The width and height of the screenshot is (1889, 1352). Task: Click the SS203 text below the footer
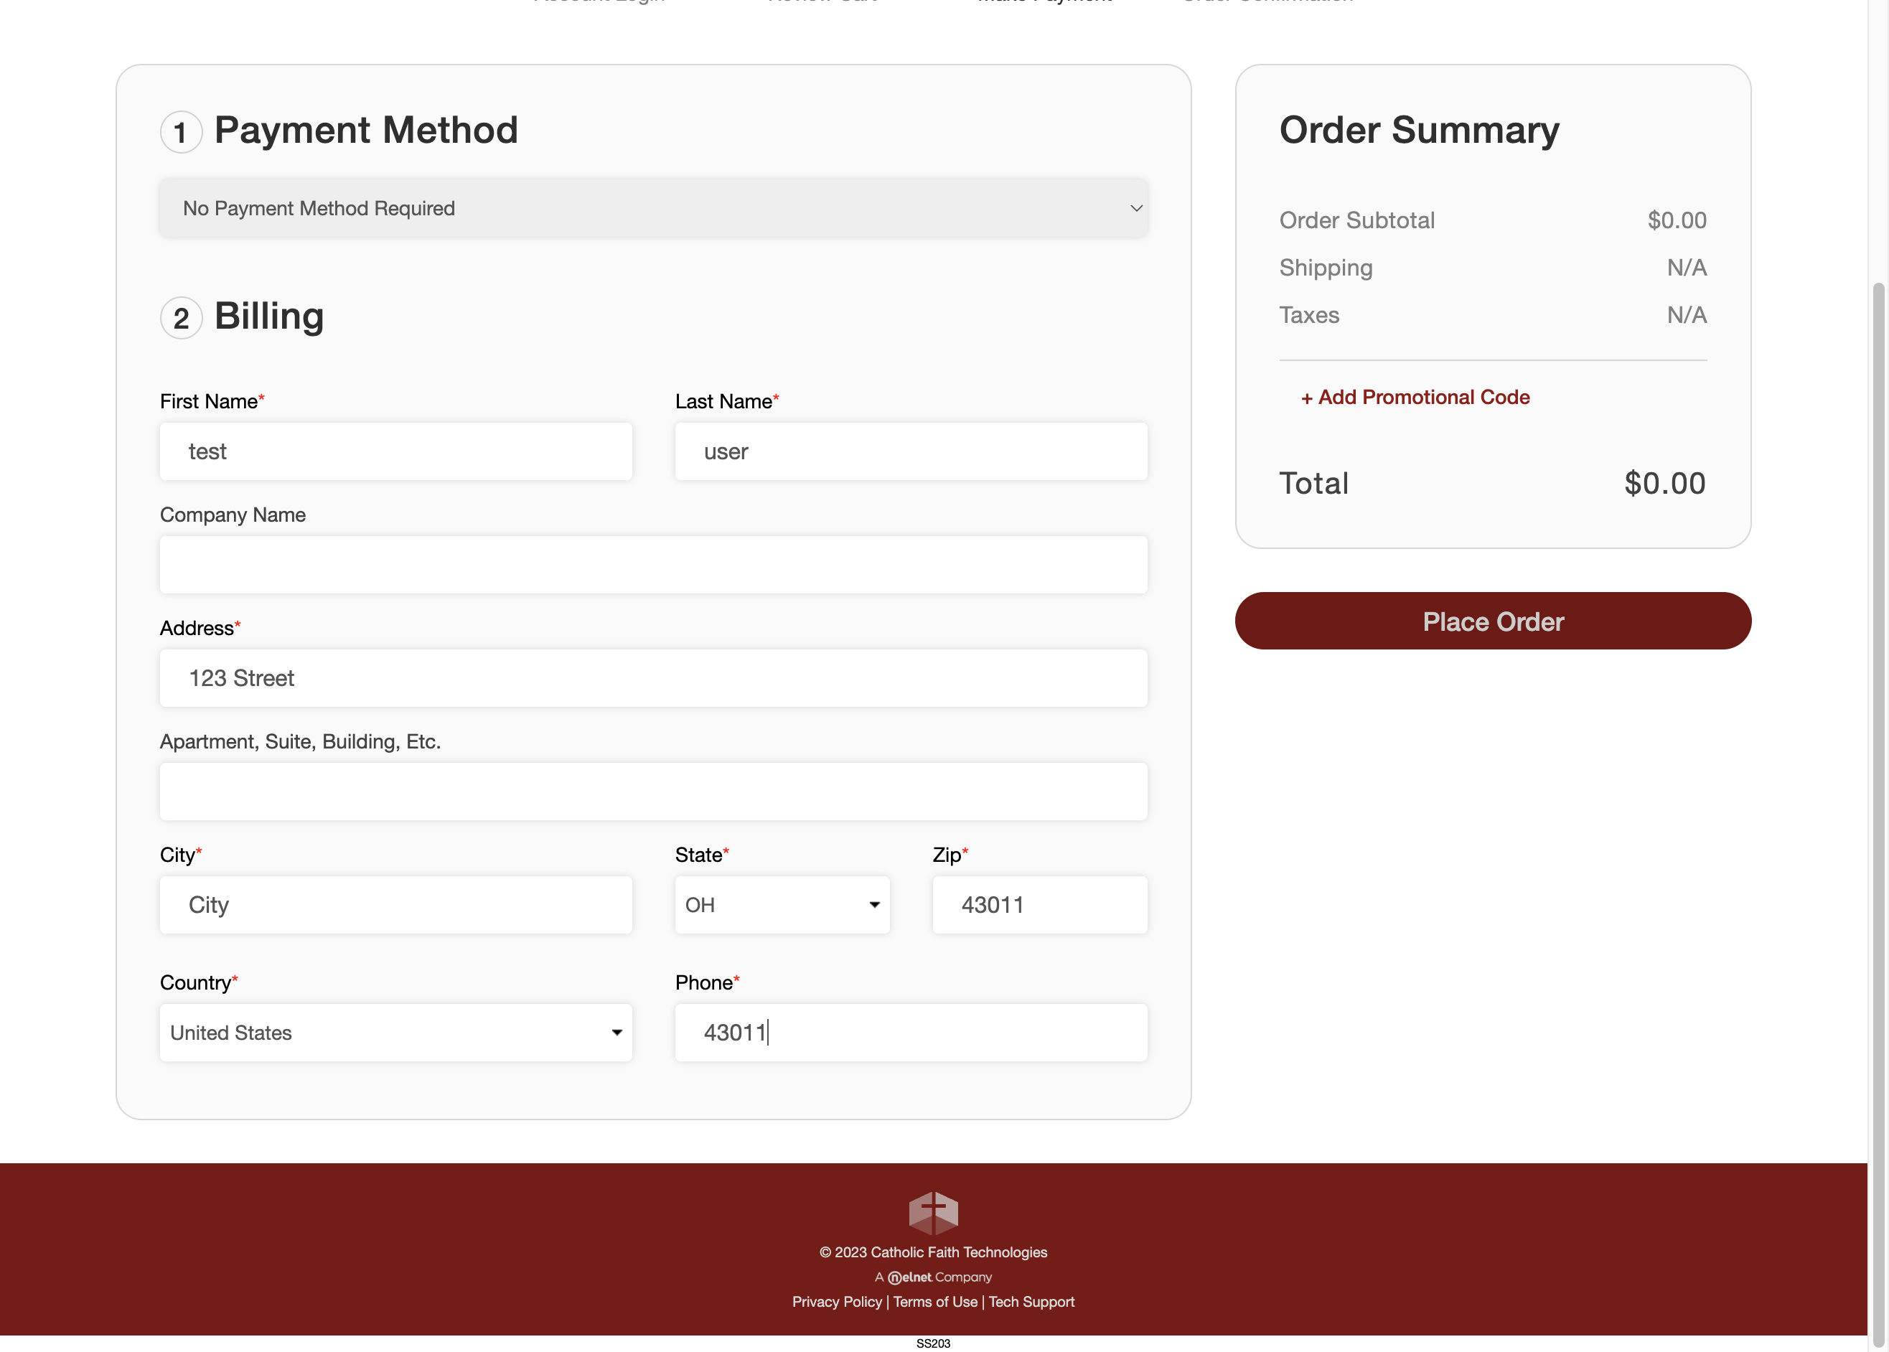[x=933, y=1343]
